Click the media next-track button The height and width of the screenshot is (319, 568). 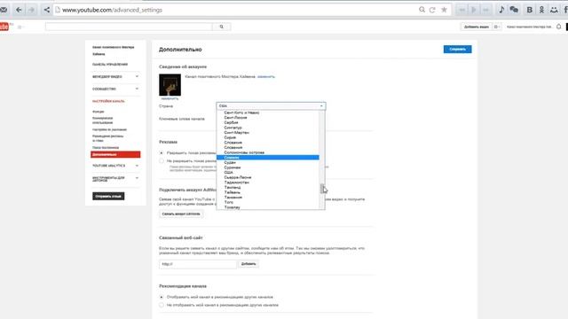[485, 10]
